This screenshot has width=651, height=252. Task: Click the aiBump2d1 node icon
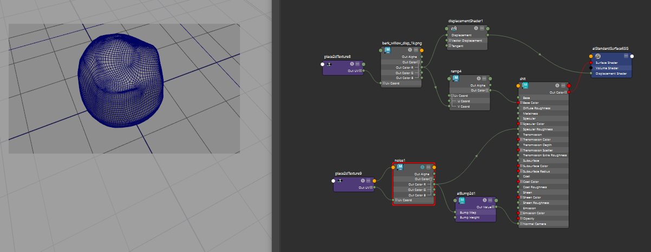(x=462, y=200)
